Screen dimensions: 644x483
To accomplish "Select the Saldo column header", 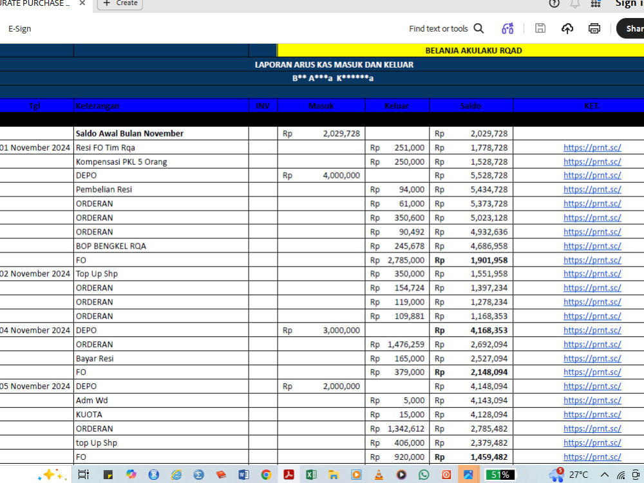I will coord(471,106).
